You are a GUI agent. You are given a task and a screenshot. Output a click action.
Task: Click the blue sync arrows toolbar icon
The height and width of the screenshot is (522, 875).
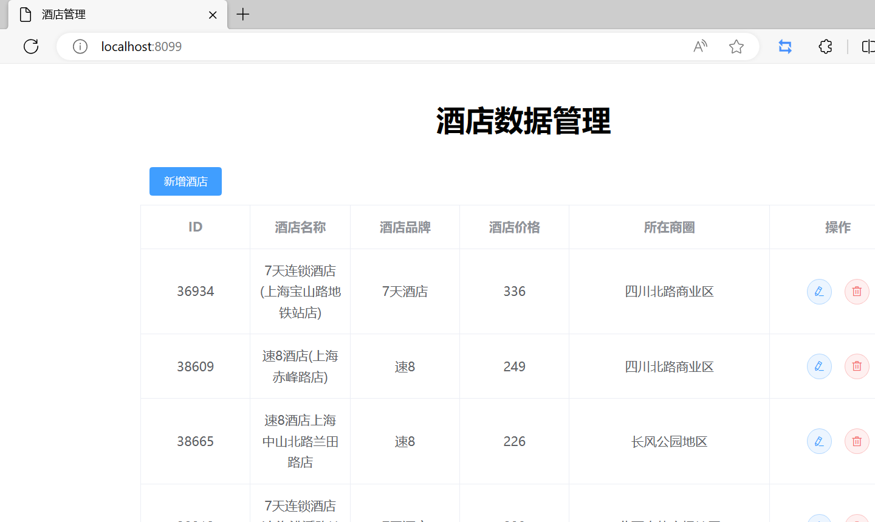(x=785, y=46)
